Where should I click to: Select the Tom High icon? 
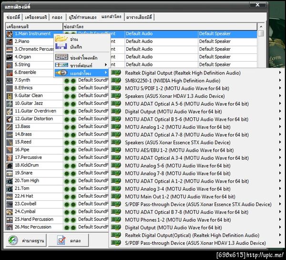[x=10, y=181]
